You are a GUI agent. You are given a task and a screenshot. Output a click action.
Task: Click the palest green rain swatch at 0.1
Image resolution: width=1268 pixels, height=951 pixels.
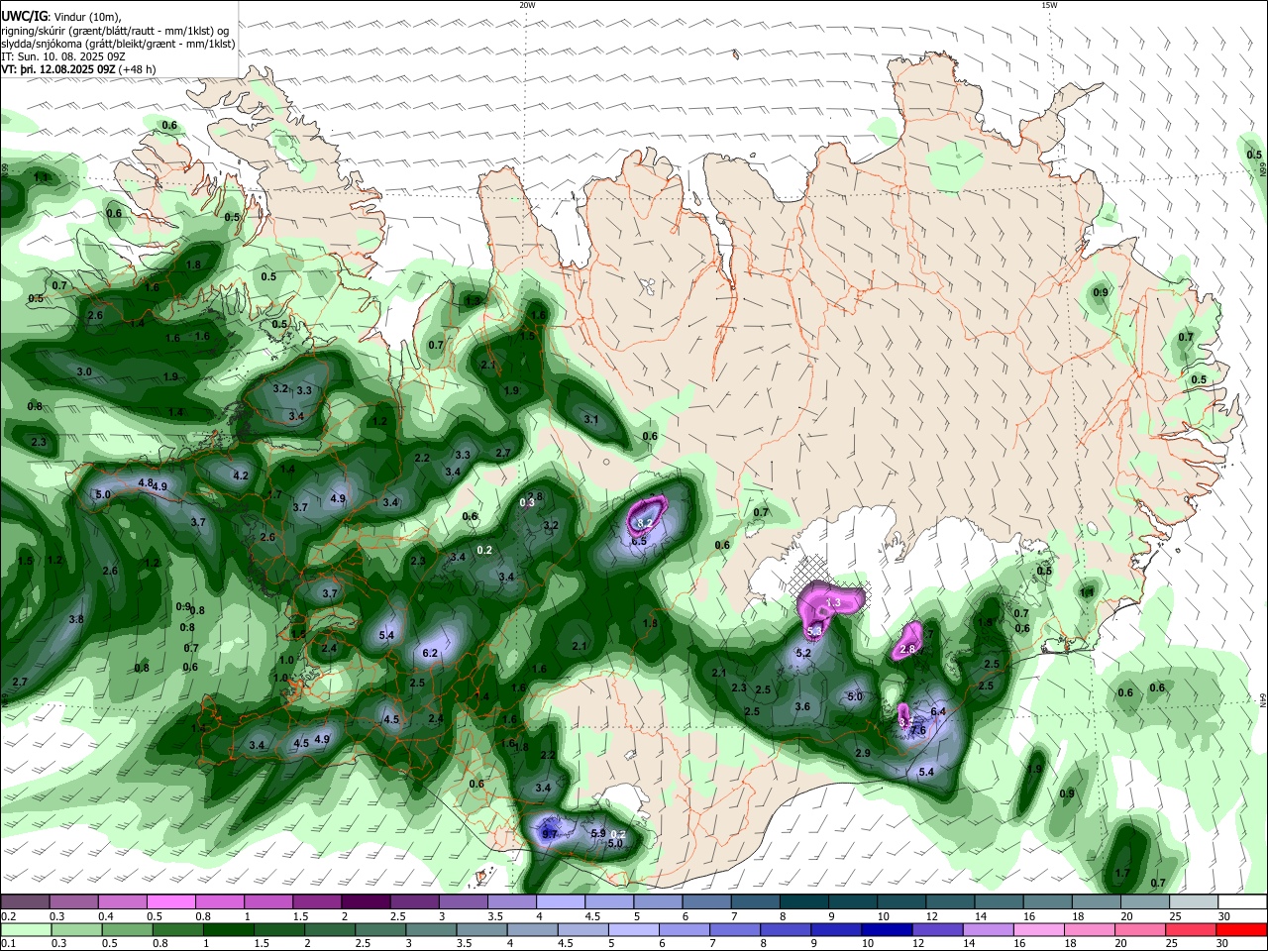click(25, 929)
